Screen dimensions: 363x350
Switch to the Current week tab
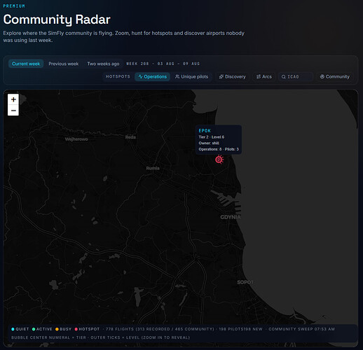pos(26,64)
